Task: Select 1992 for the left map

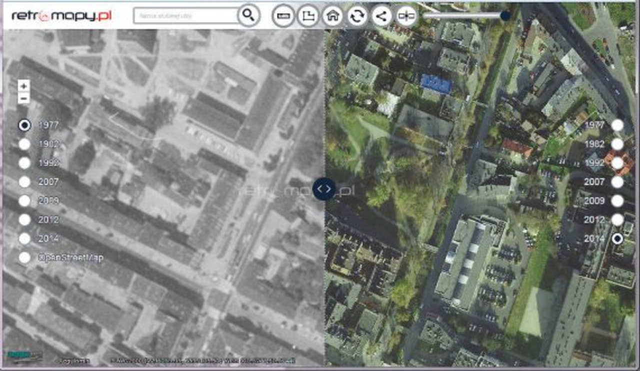Action: pyautogui.click(x=24, y=163)
